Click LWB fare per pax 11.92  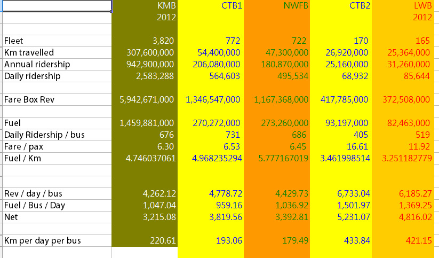(419, 147)
